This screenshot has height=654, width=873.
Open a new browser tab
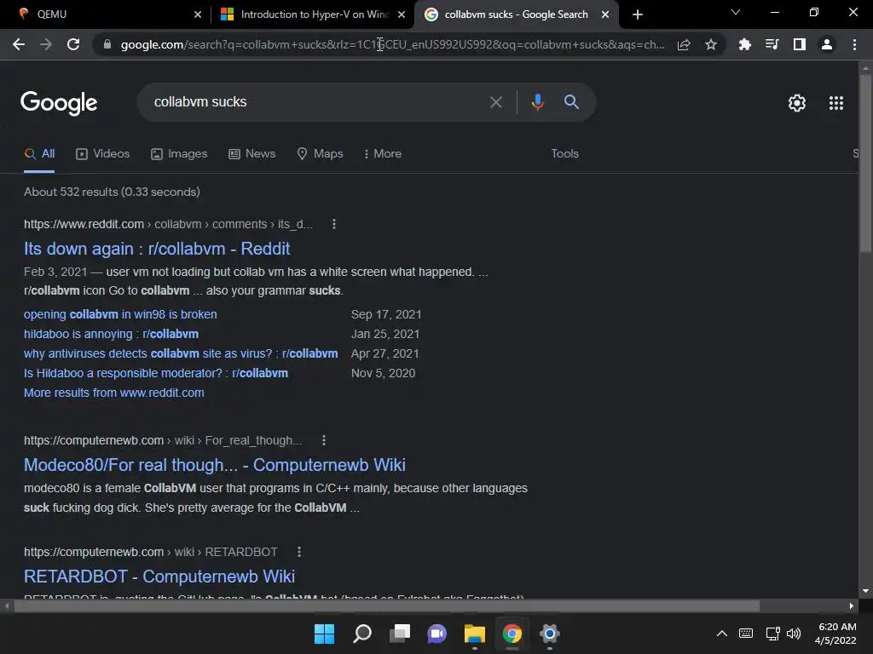click(638, 14)
